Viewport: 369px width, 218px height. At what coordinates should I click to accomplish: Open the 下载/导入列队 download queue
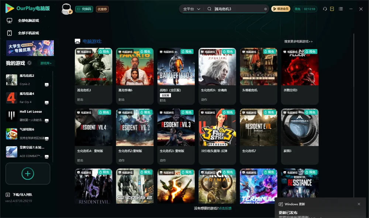[19, 195]
